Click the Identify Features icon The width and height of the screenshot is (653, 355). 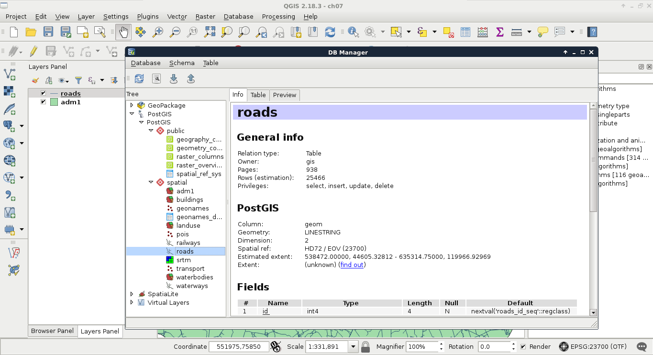point(354,32)
